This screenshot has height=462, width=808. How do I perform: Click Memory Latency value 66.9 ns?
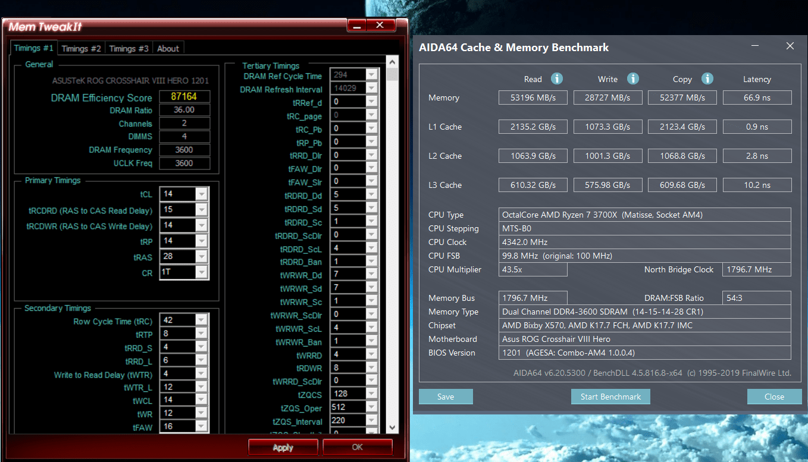757,98
